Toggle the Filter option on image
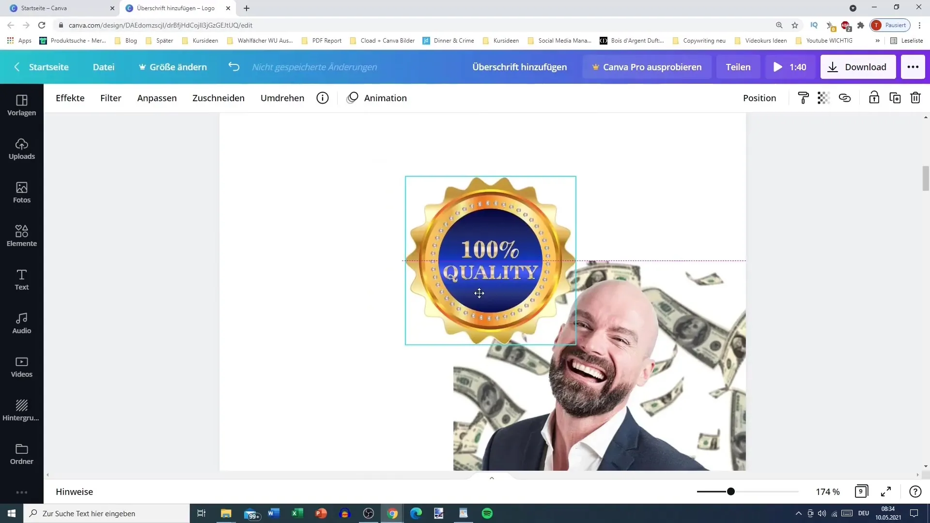 click(111, 98)
